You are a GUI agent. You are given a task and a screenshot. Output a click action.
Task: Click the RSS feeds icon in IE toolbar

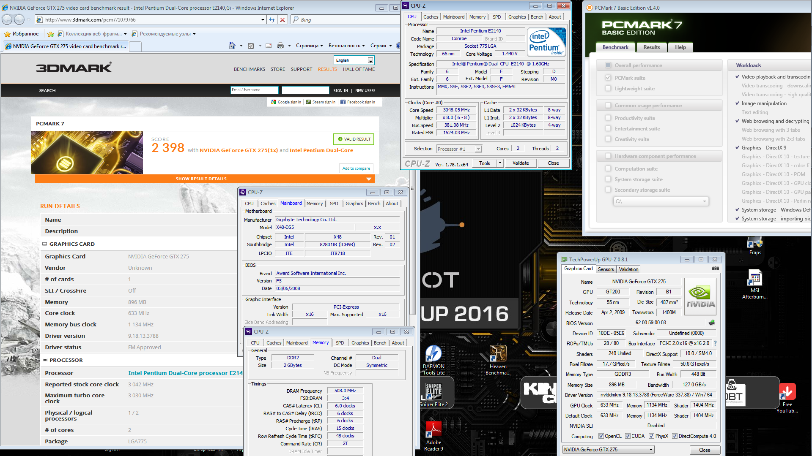(251, 46)
